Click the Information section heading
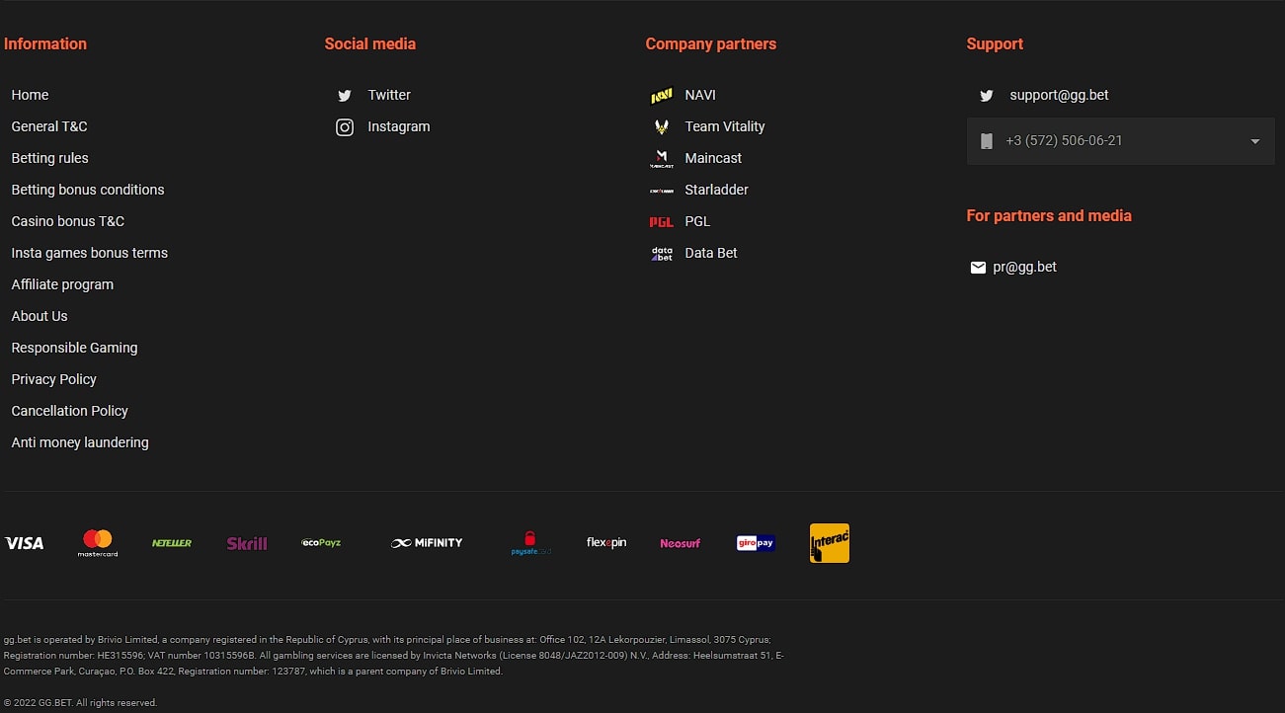The width and height of the screenshot is (1285, 713). [x=45, y=44]
